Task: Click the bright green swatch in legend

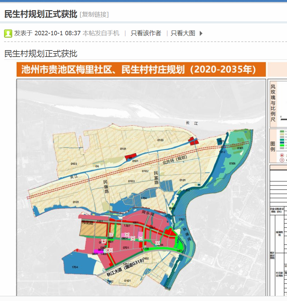Action: pyautogui.click(x=282, y=145)
